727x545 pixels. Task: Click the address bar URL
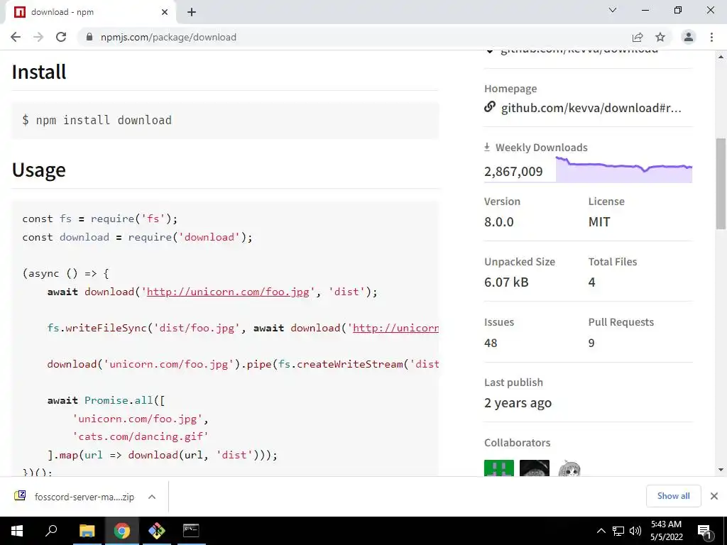pyautogui.click(x=168, y=37)
